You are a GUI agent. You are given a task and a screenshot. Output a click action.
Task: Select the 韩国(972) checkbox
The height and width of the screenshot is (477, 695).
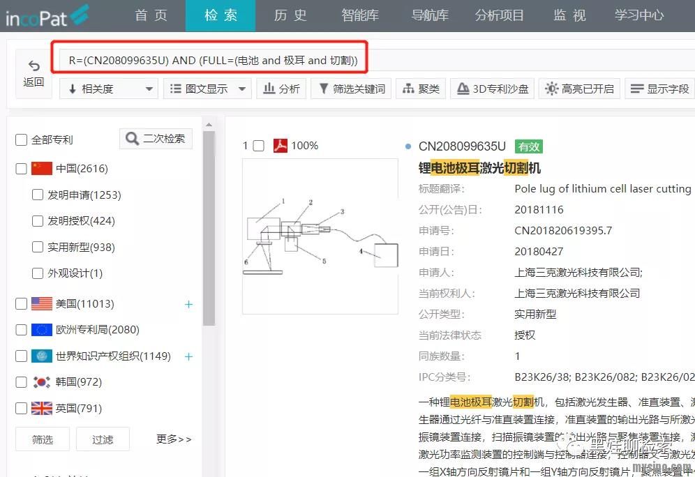(22, 382)
